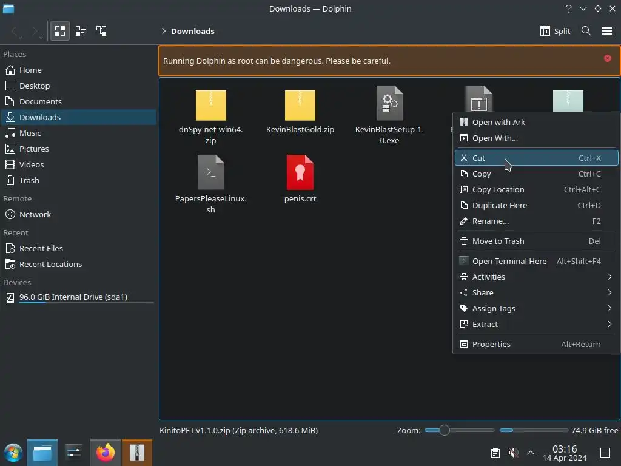The height and width of the screenshot is (466, 621).
Task: Open Videos folder in Places
Action: click(x=78, y=165)
